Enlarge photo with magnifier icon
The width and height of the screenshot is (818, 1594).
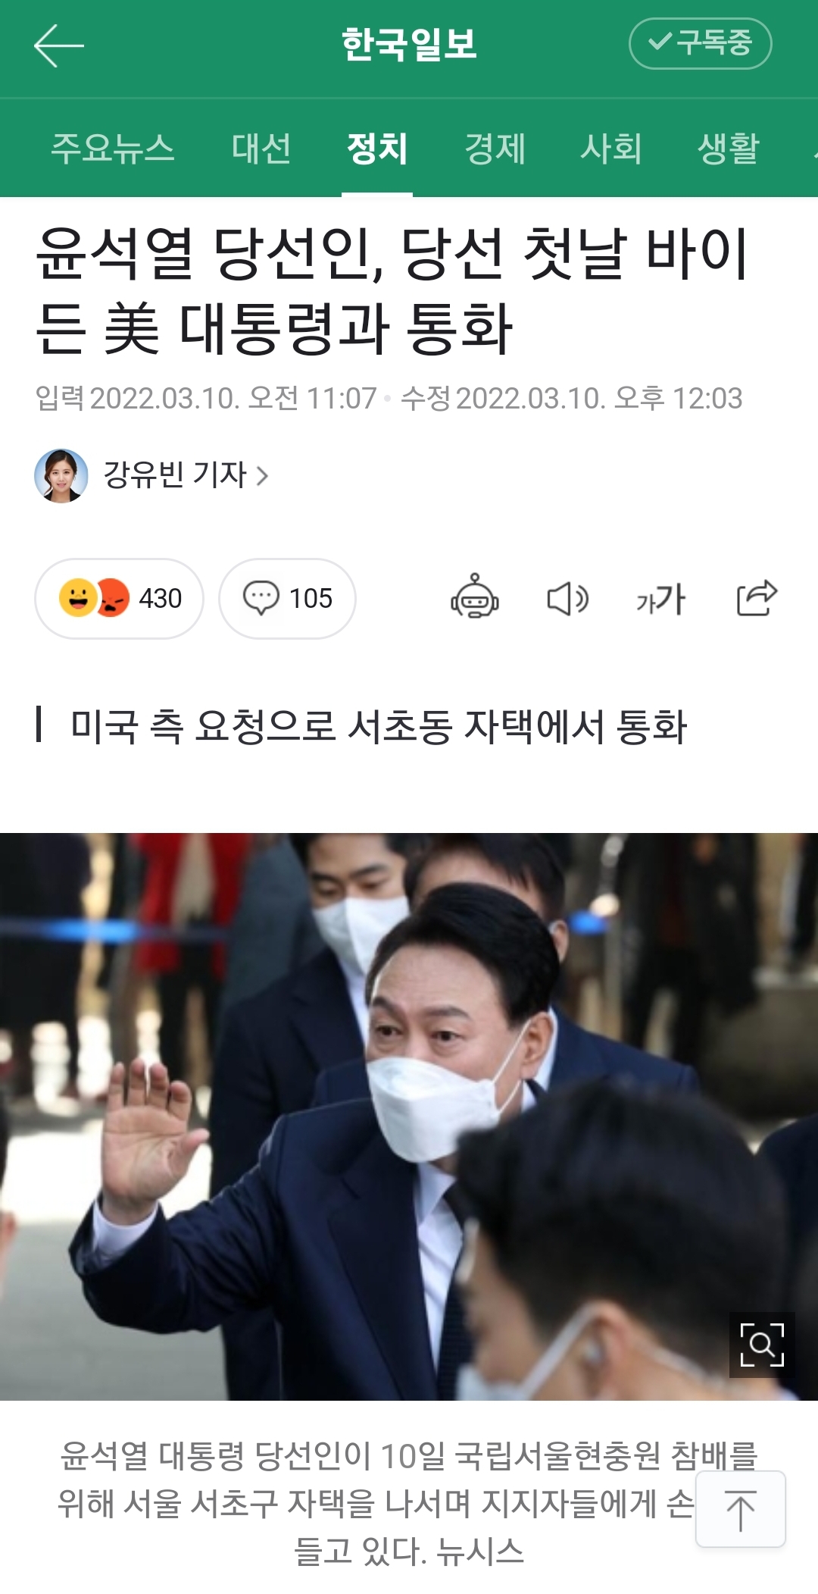pos(762,1345)
